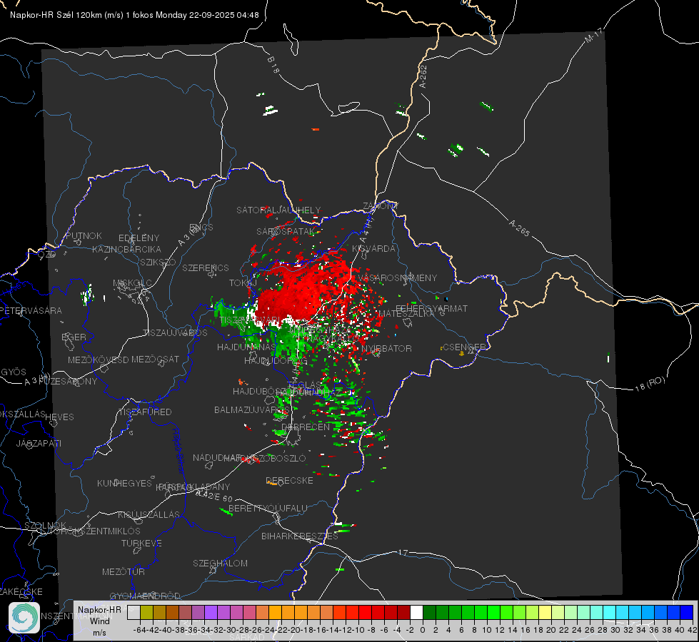This screenshot has height=642, width=699.
Task: Click the Hajdú-Bihar county label
Action: pyautogui.click(x=178, y=451)
